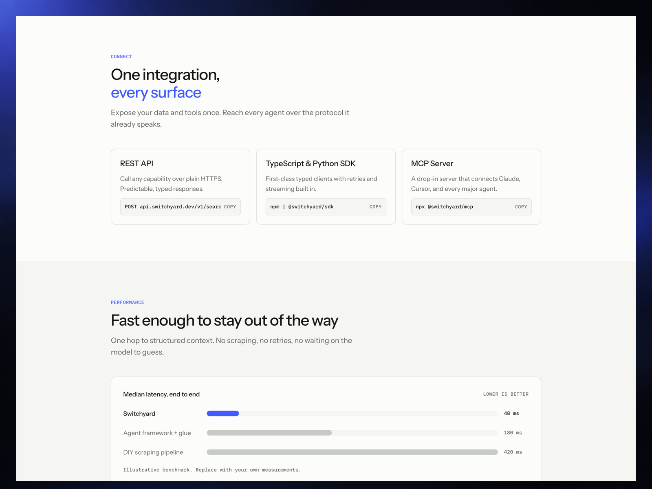Viewport: 652px width, 489px height.
Task: Click "First-class typed clients" description
Action: 322,184
